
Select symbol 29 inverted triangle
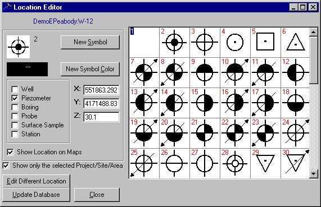click(265, 163)
